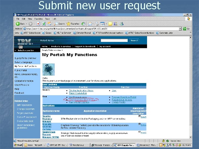Click Customize Links shortcut

coord(164,33)
